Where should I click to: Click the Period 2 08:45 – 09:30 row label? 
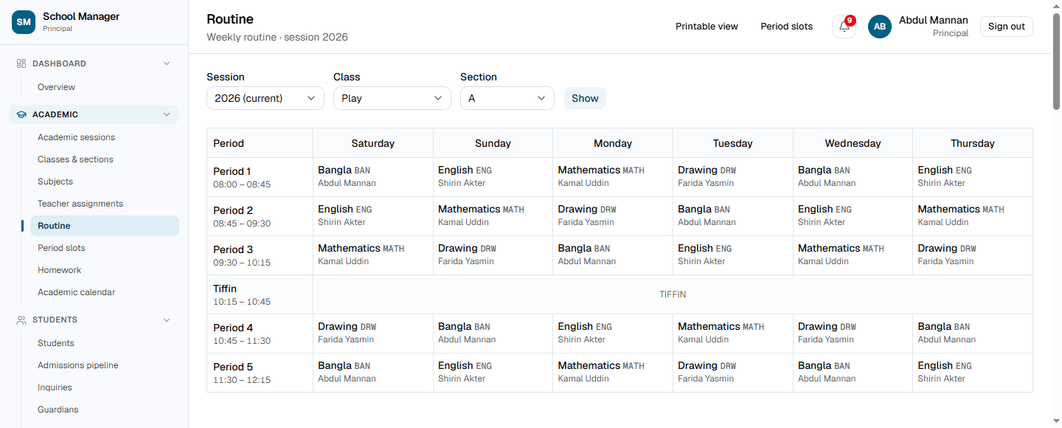coord(260,216)
